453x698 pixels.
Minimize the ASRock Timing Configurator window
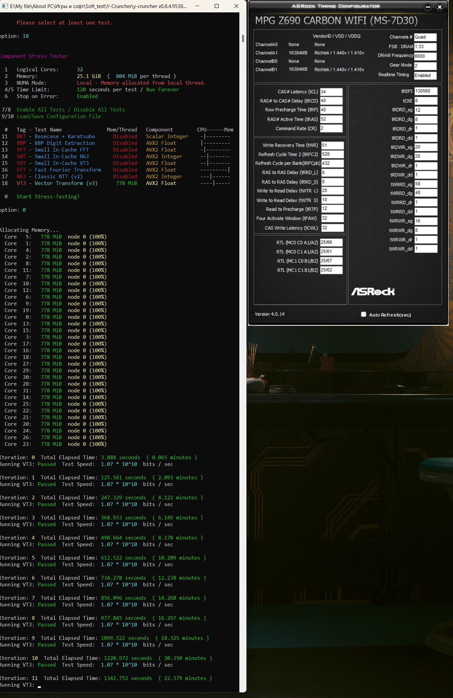[x=428, y=7]
